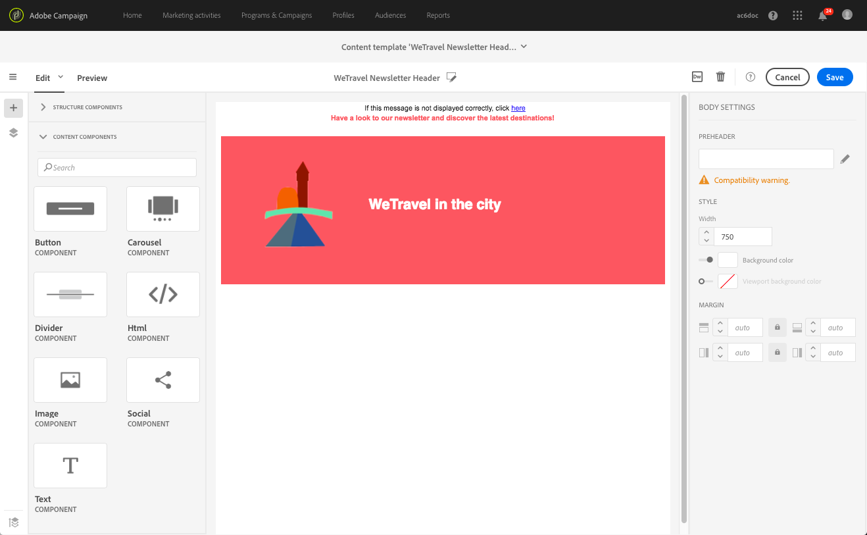Decrease the bottom margin stepper
Image resolution: width=867 pixels, height=535 pixels.
[813, 332]
